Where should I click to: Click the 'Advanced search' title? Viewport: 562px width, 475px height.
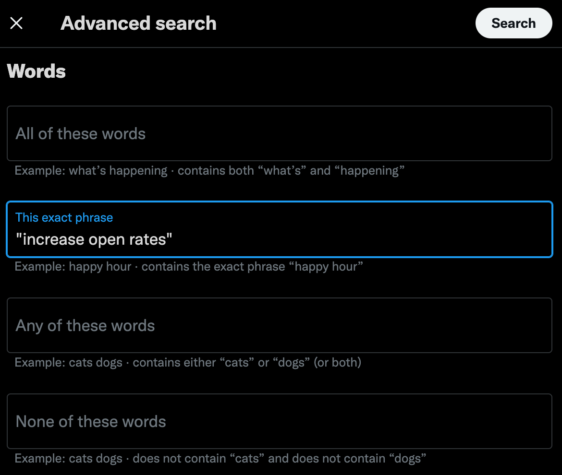click(x=138, y=23)
